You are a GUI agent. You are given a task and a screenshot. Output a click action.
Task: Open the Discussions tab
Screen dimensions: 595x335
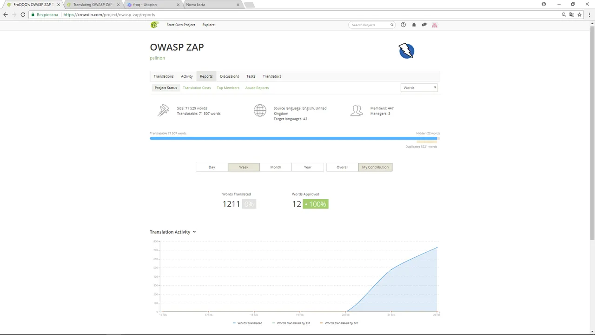pos(230,76)
